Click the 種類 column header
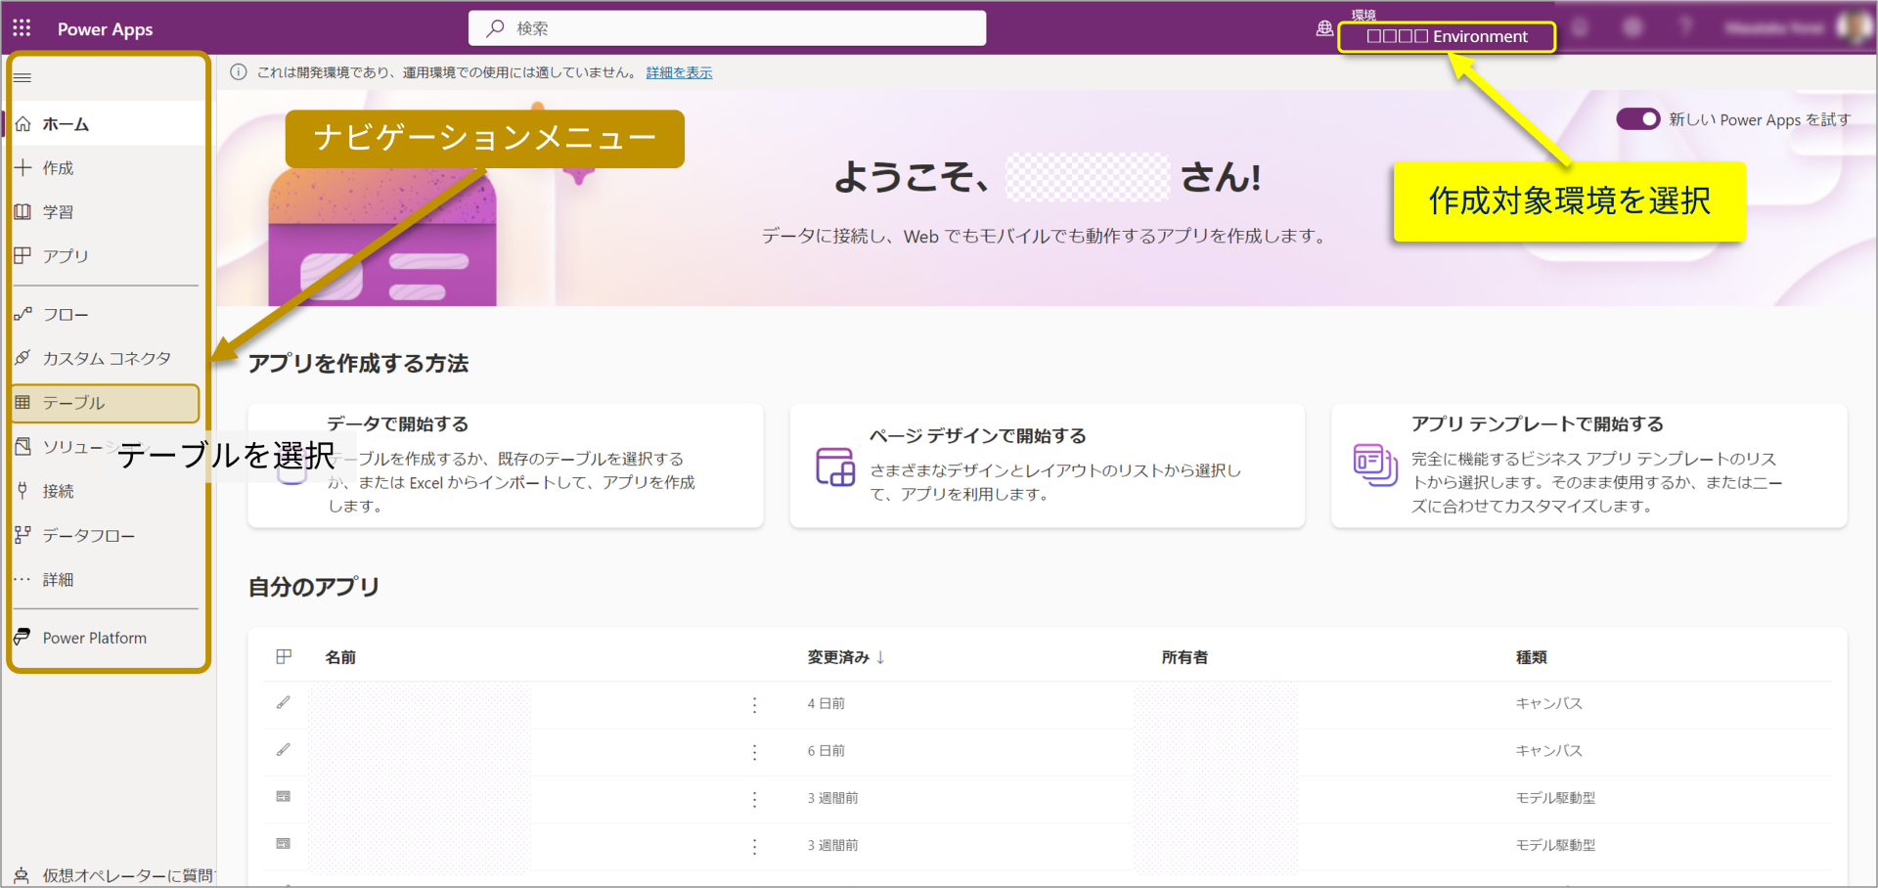 click(1531, 657)
